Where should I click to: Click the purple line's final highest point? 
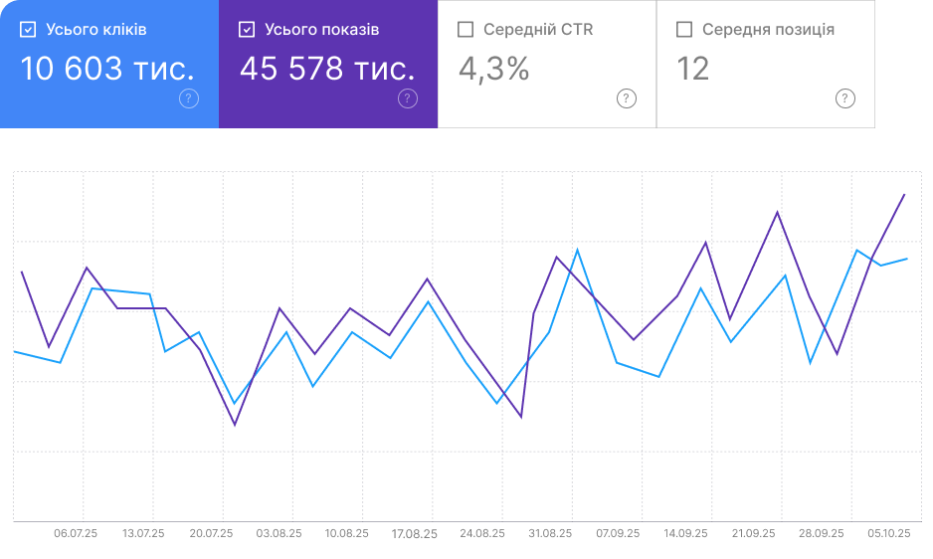point(904,195)
